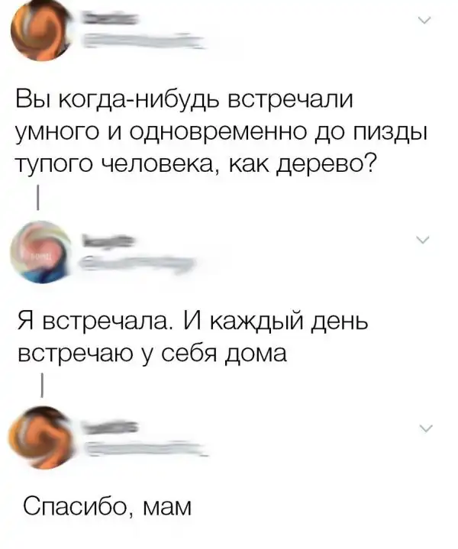This screenshot has height=549, width=458.
Task: Open the tweet starting 'Вы когда-нибудь встречали'
Action: click(x=222, y=131)
